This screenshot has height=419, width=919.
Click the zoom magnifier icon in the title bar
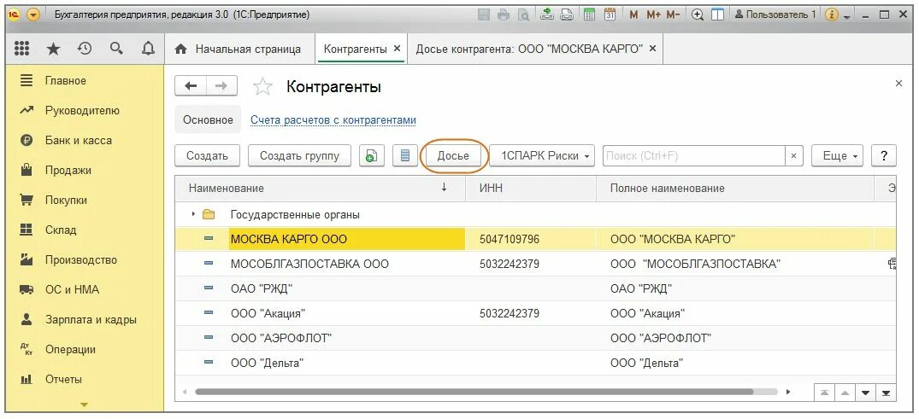tap(698, 15)
